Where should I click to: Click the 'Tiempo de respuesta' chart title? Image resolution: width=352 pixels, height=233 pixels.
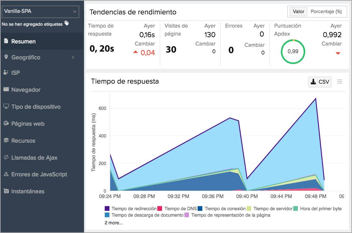(x=125, y=81)
